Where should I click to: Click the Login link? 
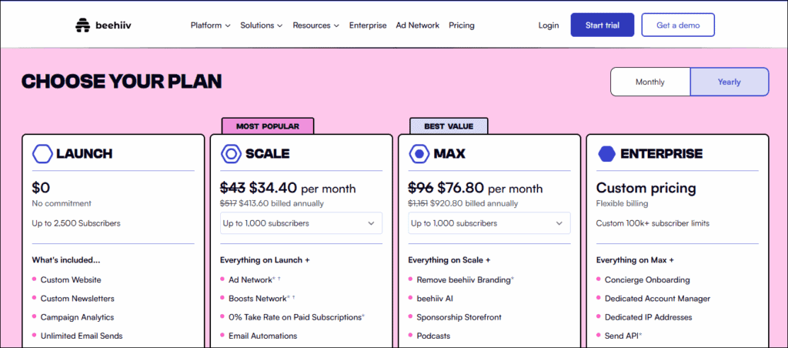click(x=549, y=25)
